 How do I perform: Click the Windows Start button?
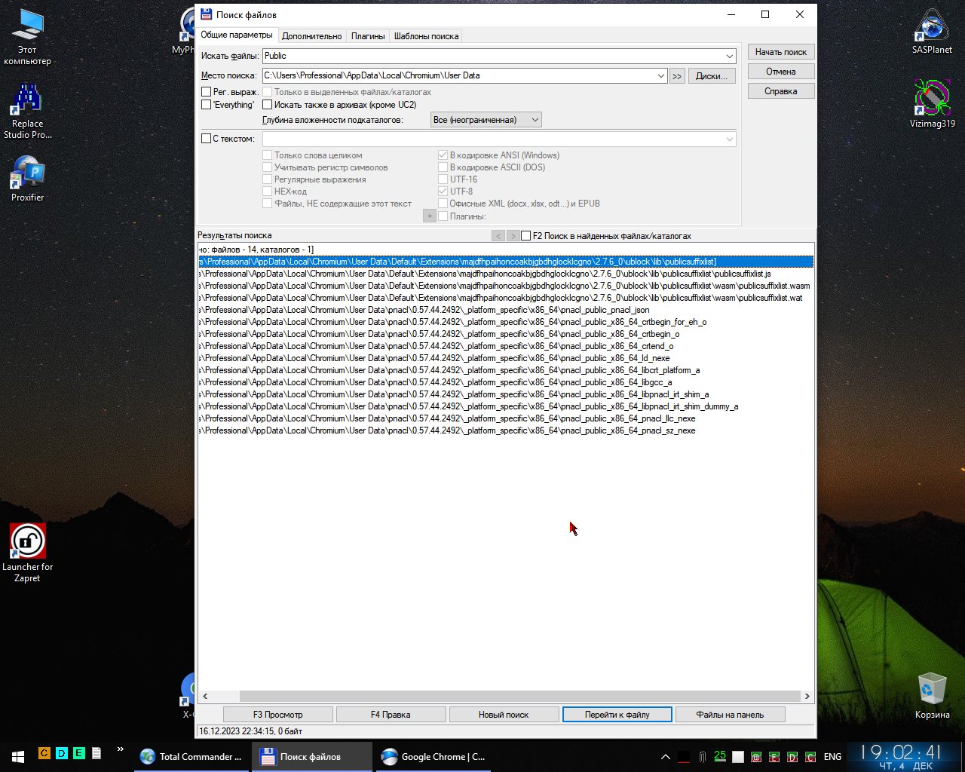pos(17,756)
